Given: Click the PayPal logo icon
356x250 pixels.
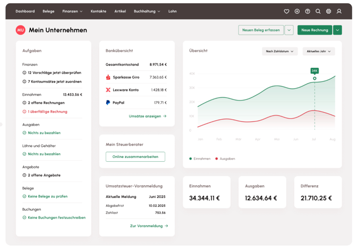Looking at the screenshot, I should tap(108, 103).
